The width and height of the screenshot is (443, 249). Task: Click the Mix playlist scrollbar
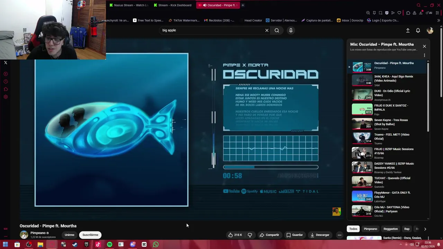click(428, 97)
